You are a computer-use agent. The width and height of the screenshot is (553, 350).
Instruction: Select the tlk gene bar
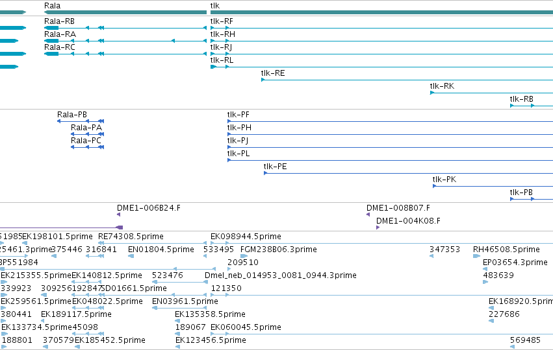[381, 12]
